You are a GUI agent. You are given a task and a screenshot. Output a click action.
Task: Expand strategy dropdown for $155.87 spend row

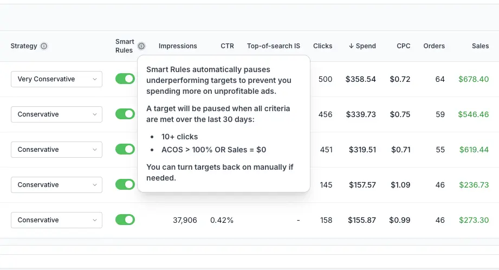57,220
